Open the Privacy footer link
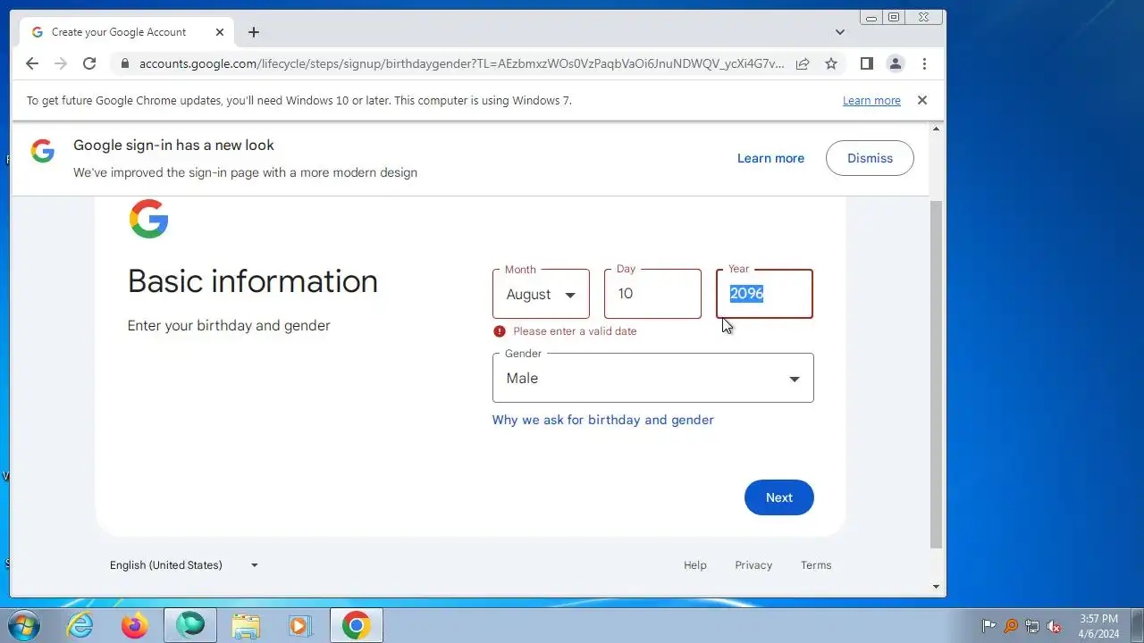The height and width of the screenshot is (643, 1144). pyautogui.click(x=753, y=565)
